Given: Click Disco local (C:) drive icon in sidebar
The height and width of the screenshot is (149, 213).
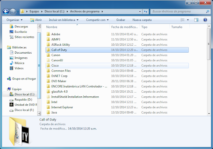Looking at the screenshot, I should 12,94.
